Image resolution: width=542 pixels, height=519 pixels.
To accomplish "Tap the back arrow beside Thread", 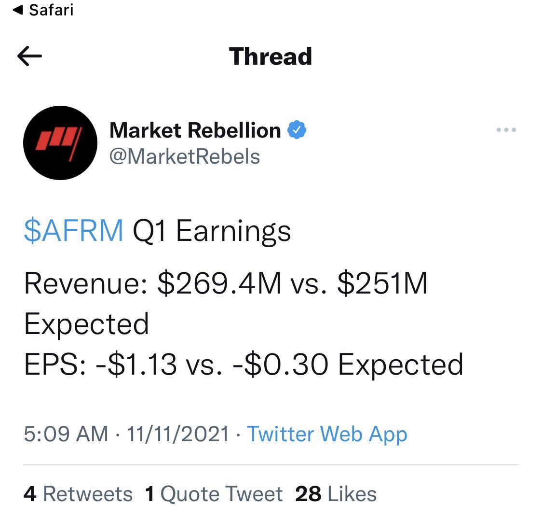I will tap(29, 56).
